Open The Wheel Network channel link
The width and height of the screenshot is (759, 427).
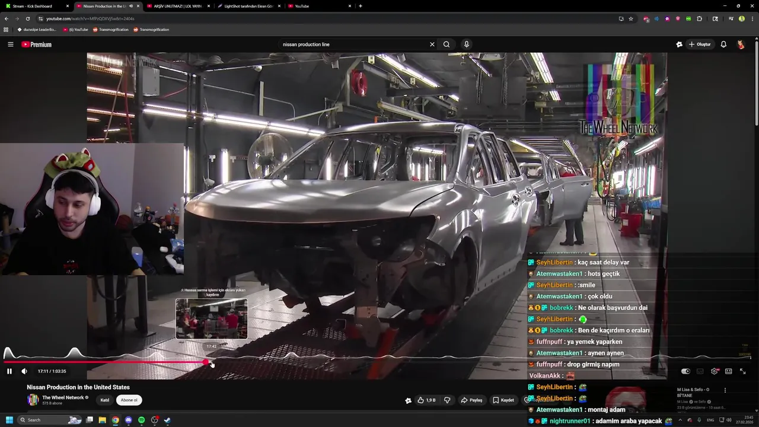63,397
